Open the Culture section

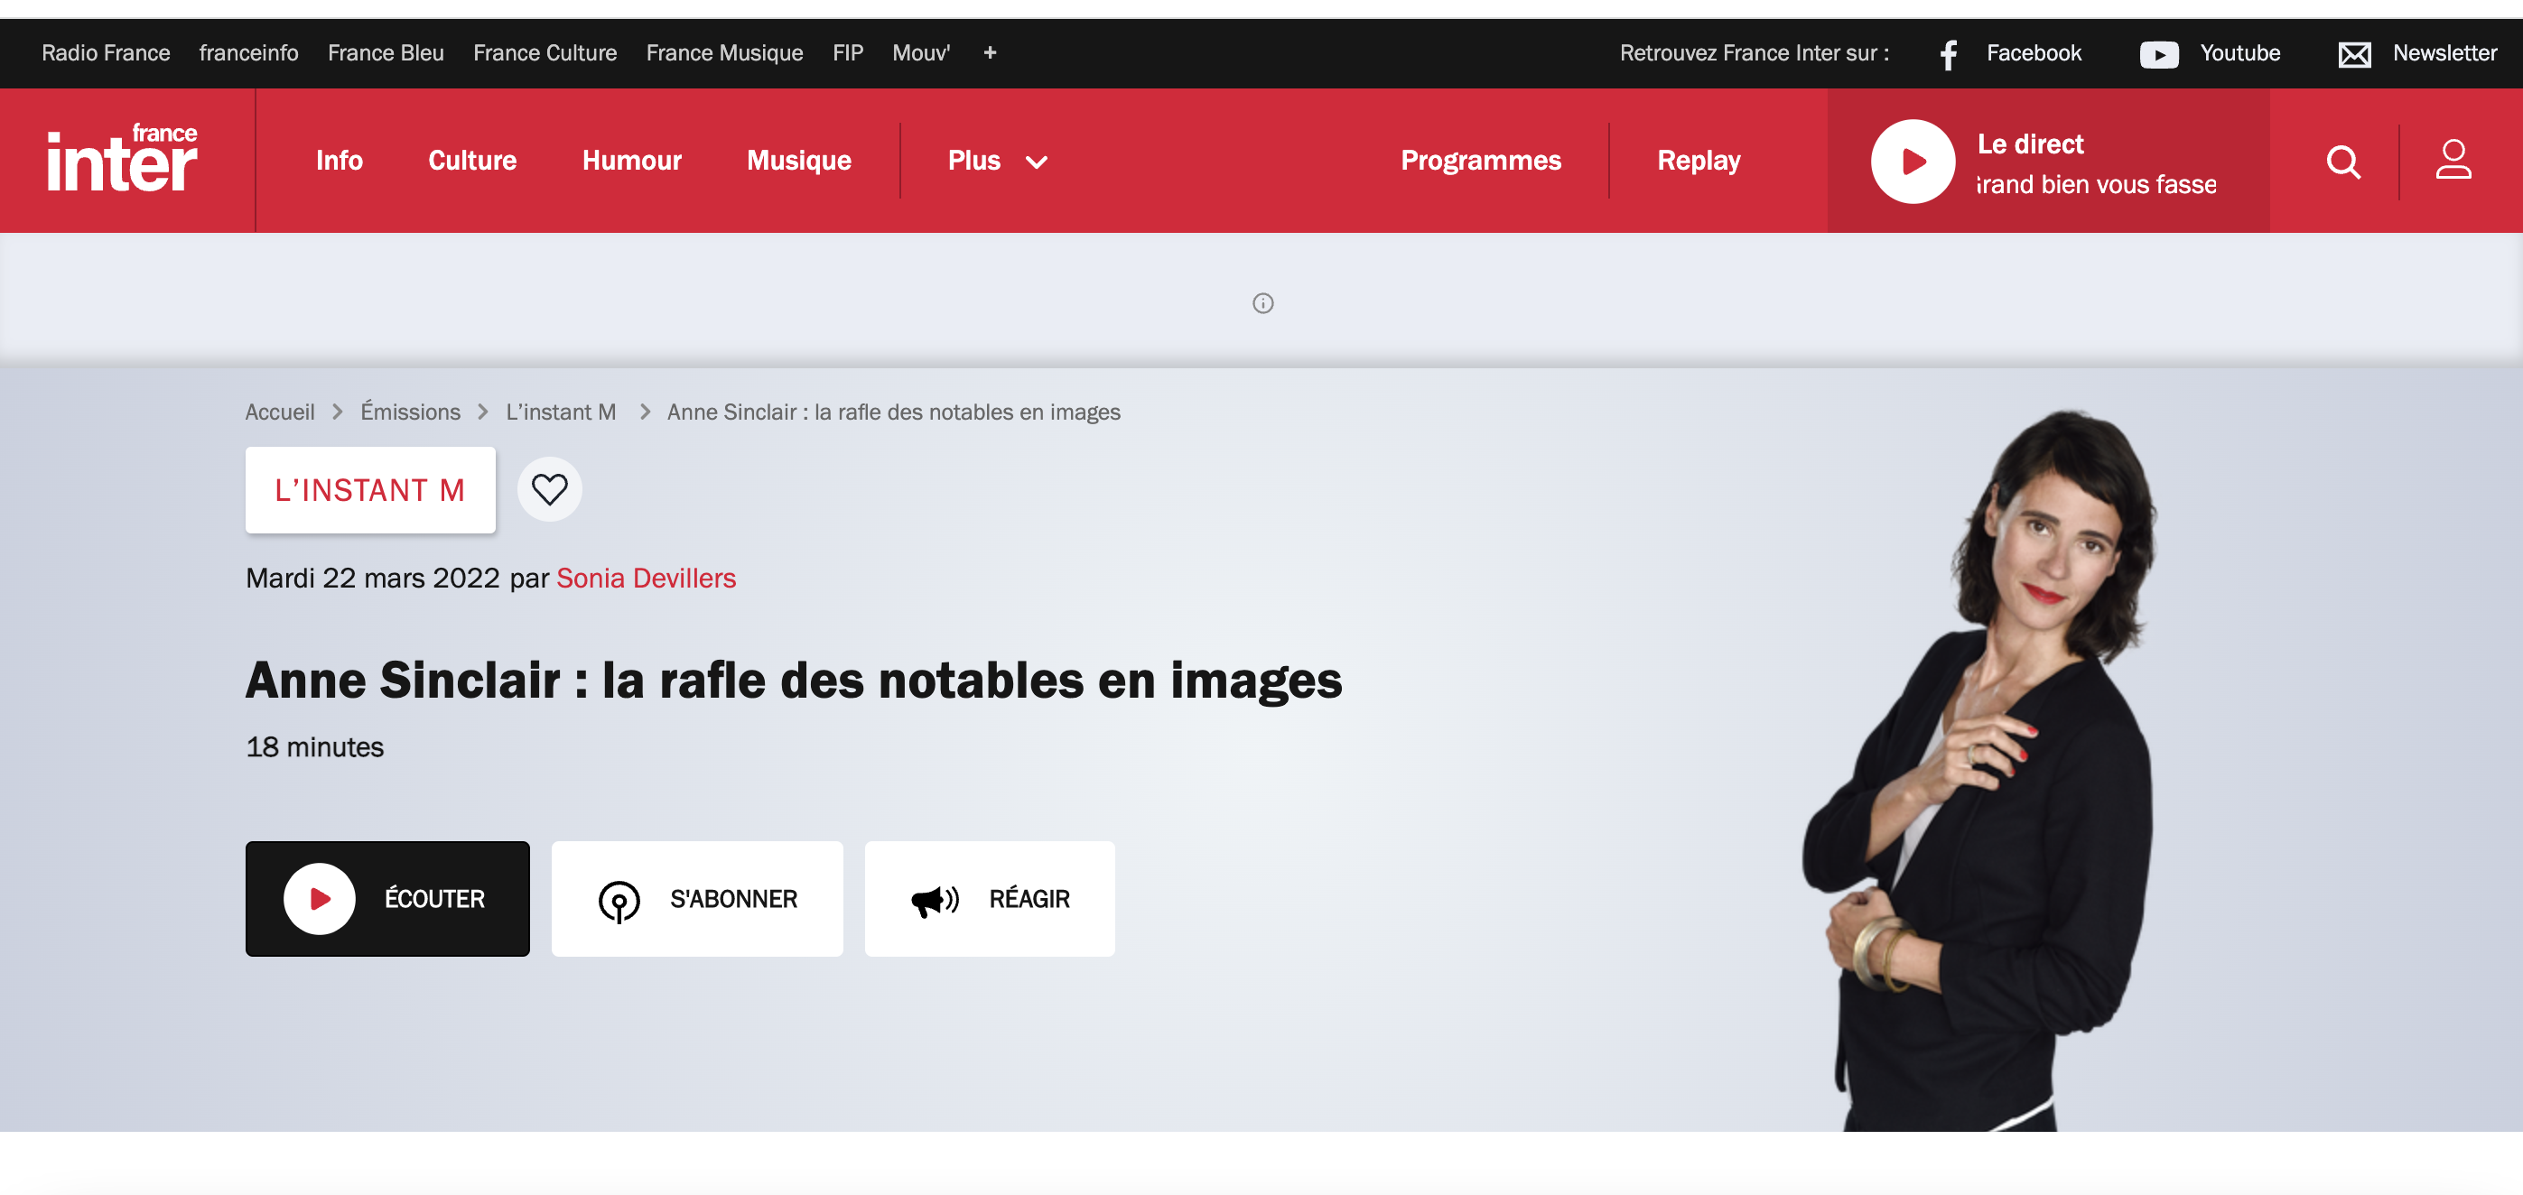(472, 161)
